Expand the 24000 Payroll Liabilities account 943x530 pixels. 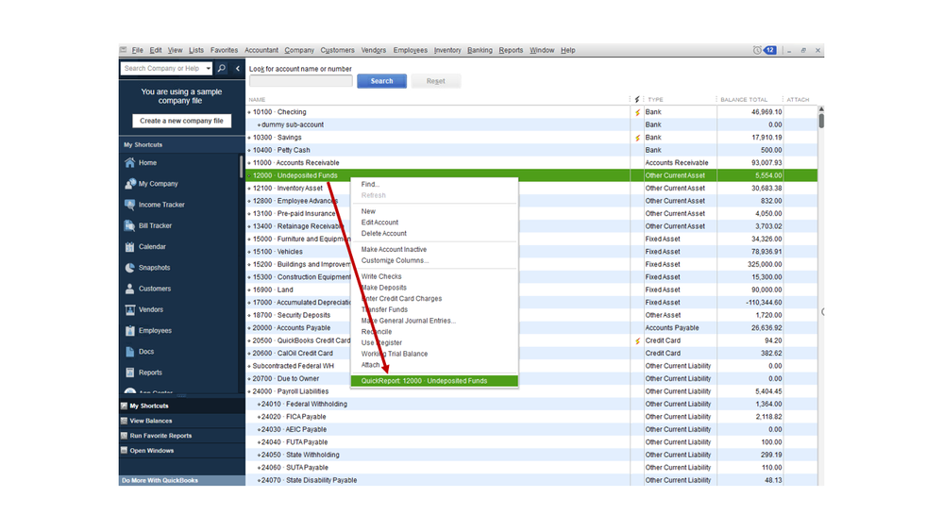pyautogui.click(x=249, y=391)
